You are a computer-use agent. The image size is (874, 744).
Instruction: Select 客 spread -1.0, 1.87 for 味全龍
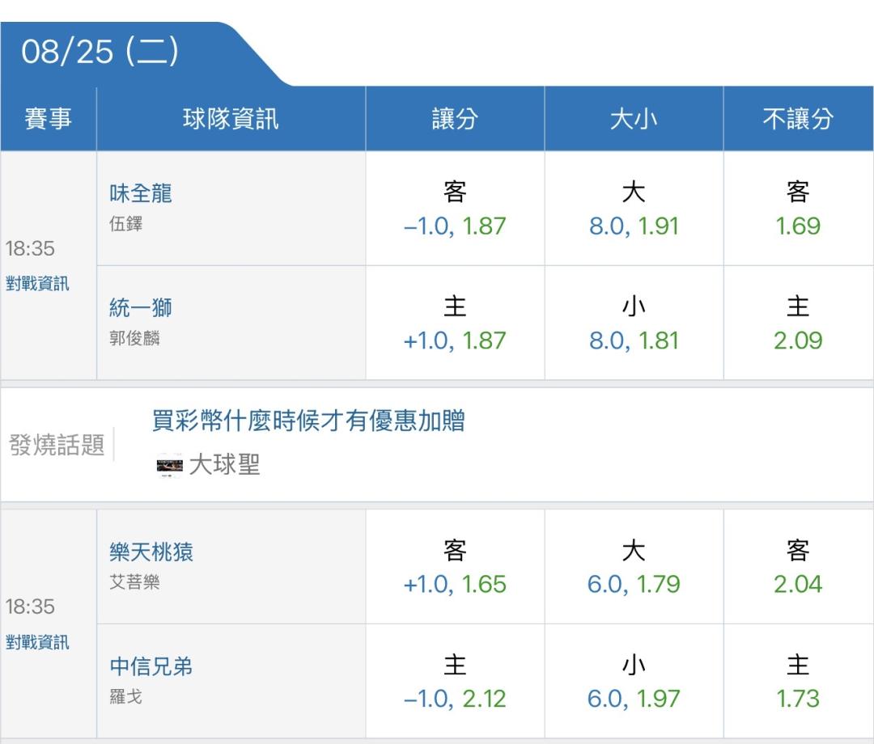(455, 209)
